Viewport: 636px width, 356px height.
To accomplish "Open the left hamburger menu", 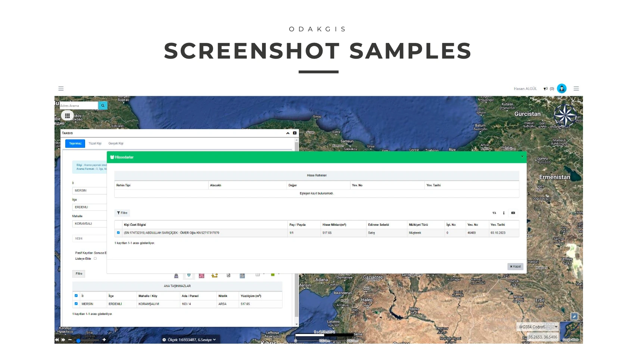I will pos(61,88).
